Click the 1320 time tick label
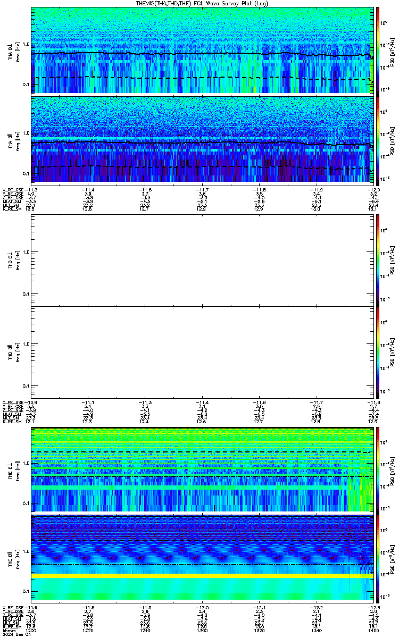The height and width of the screenshot is (638, 399). [260, 631]
